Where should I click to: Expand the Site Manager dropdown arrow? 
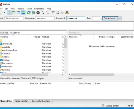4,13
